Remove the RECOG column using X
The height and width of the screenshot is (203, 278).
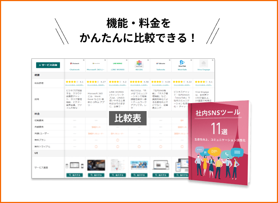148,60
